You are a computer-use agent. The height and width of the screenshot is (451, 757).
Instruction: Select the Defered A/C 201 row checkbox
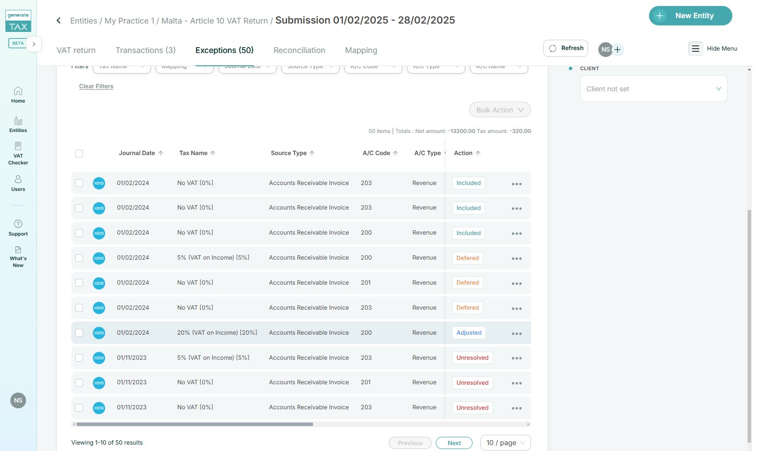(x=79, y=283)
